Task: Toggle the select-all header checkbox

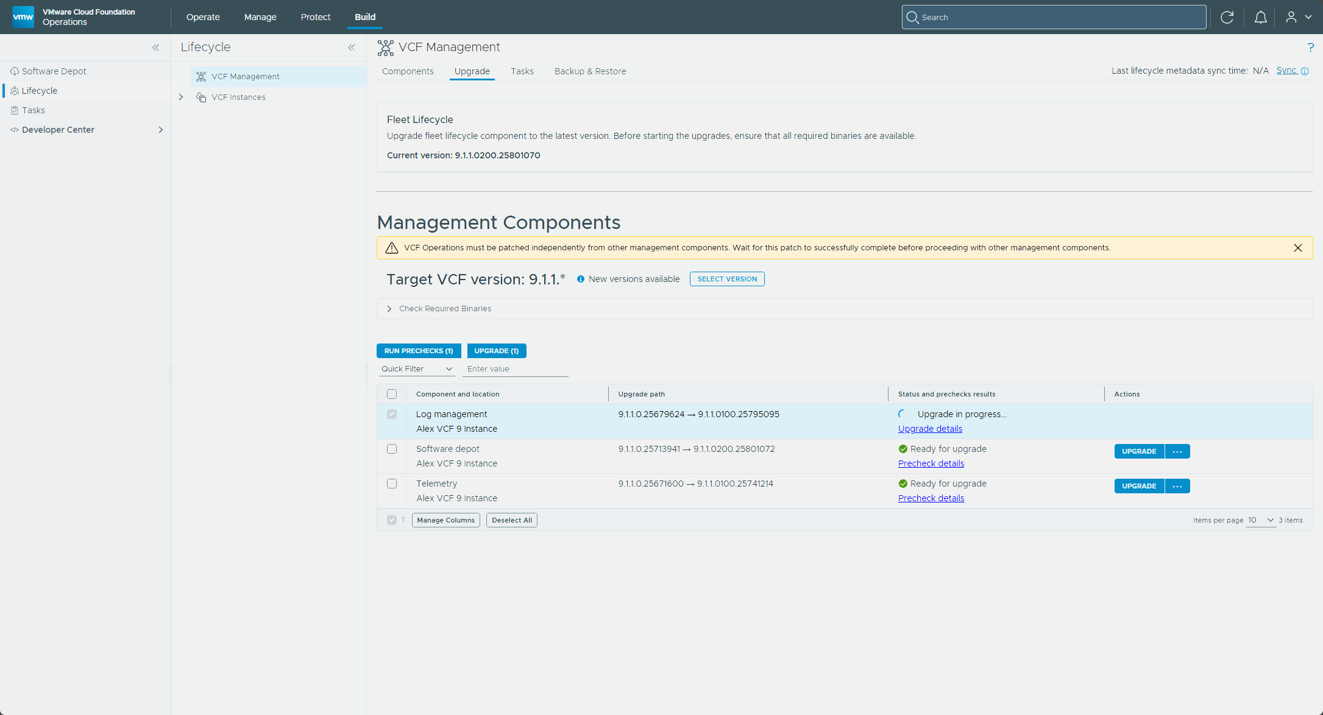Action: pos(392,394)
